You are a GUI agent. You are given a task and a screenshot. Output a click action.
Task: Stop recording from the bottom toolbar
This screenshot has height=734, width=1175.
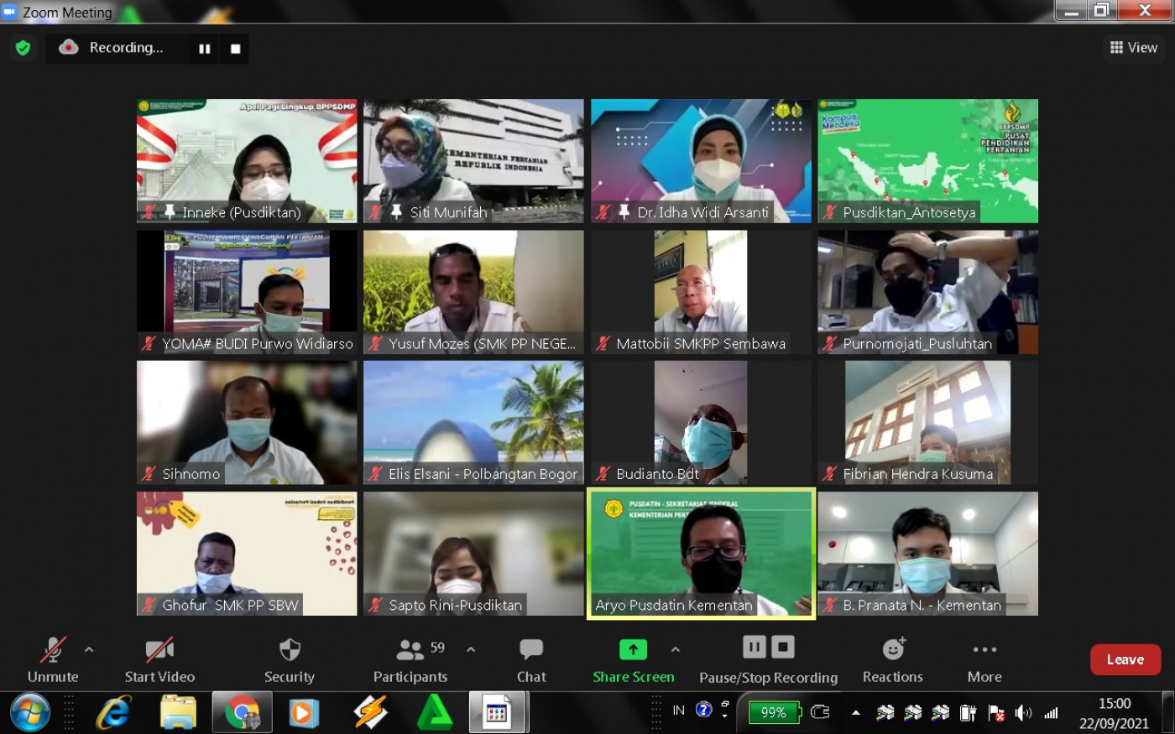pos(783,647)
